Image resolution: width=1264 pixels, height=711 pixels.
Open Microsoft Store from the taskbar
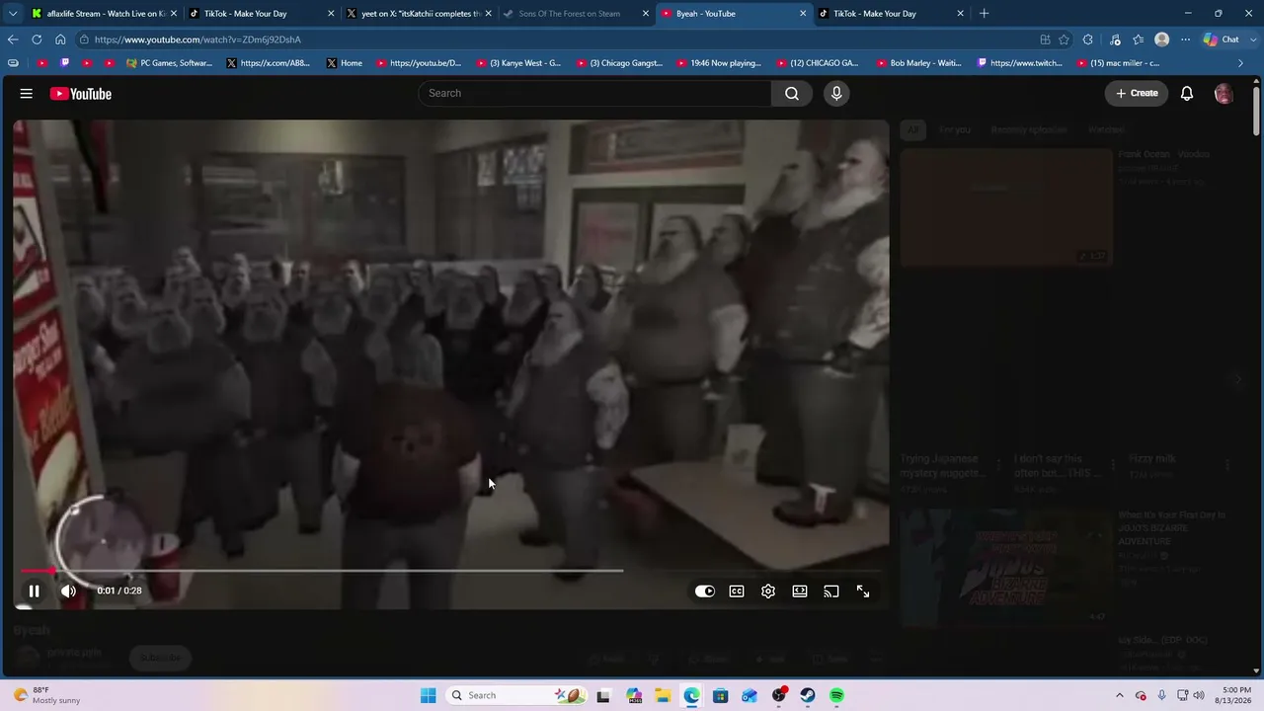coord(721,695)
